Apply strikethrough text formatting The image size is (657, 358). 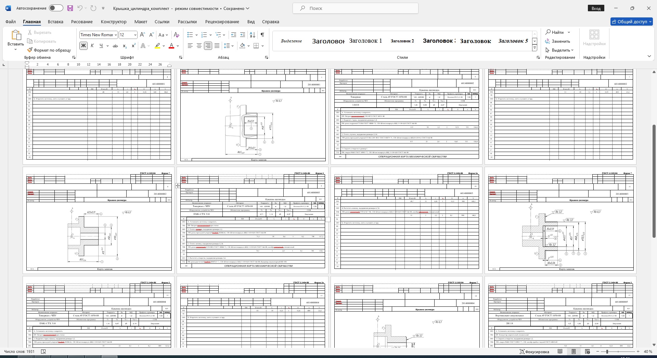(x=115, y=46)
